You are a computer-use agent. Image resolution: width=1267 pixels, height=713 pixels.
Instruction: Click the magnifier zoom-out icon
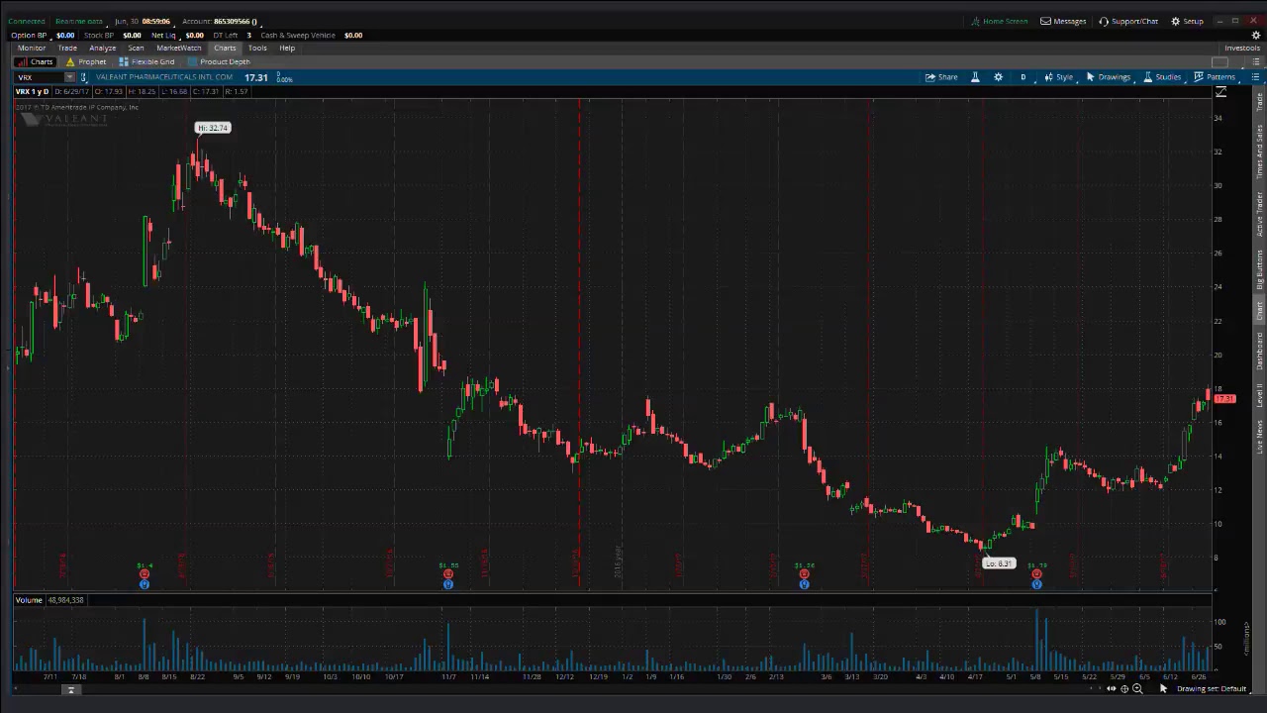[x=1137, y=688]
